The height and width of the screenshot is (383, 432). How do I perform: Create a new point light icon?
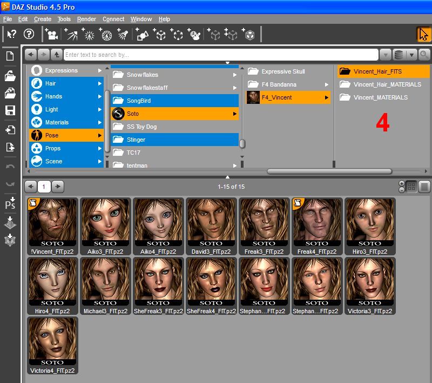88,34
